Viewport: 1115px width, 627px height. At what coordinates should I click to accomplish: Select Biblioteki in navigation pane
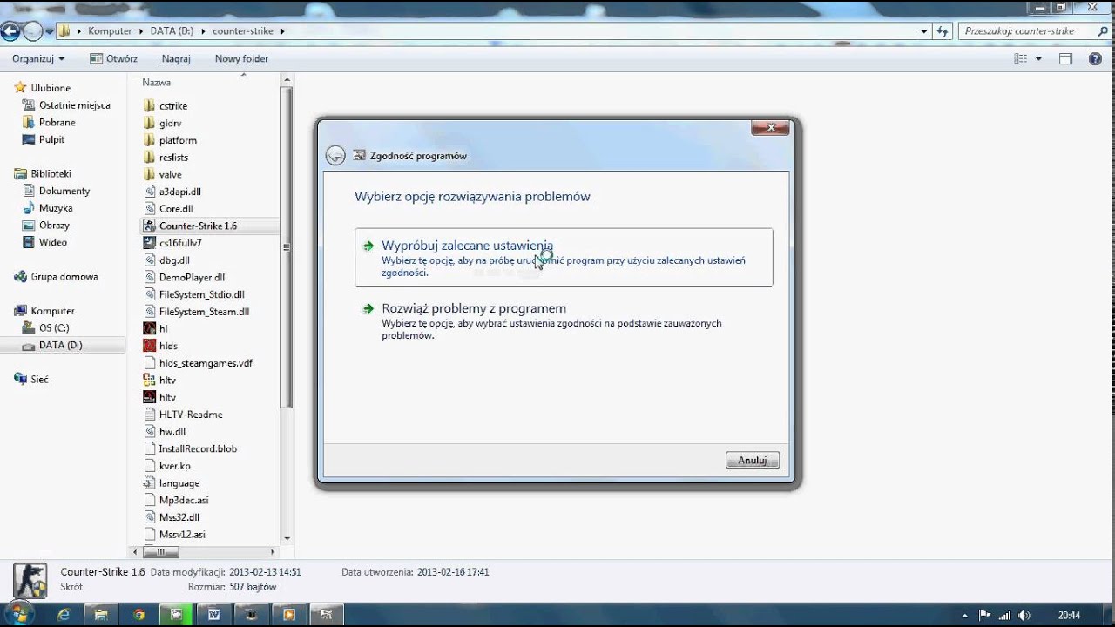51,174
